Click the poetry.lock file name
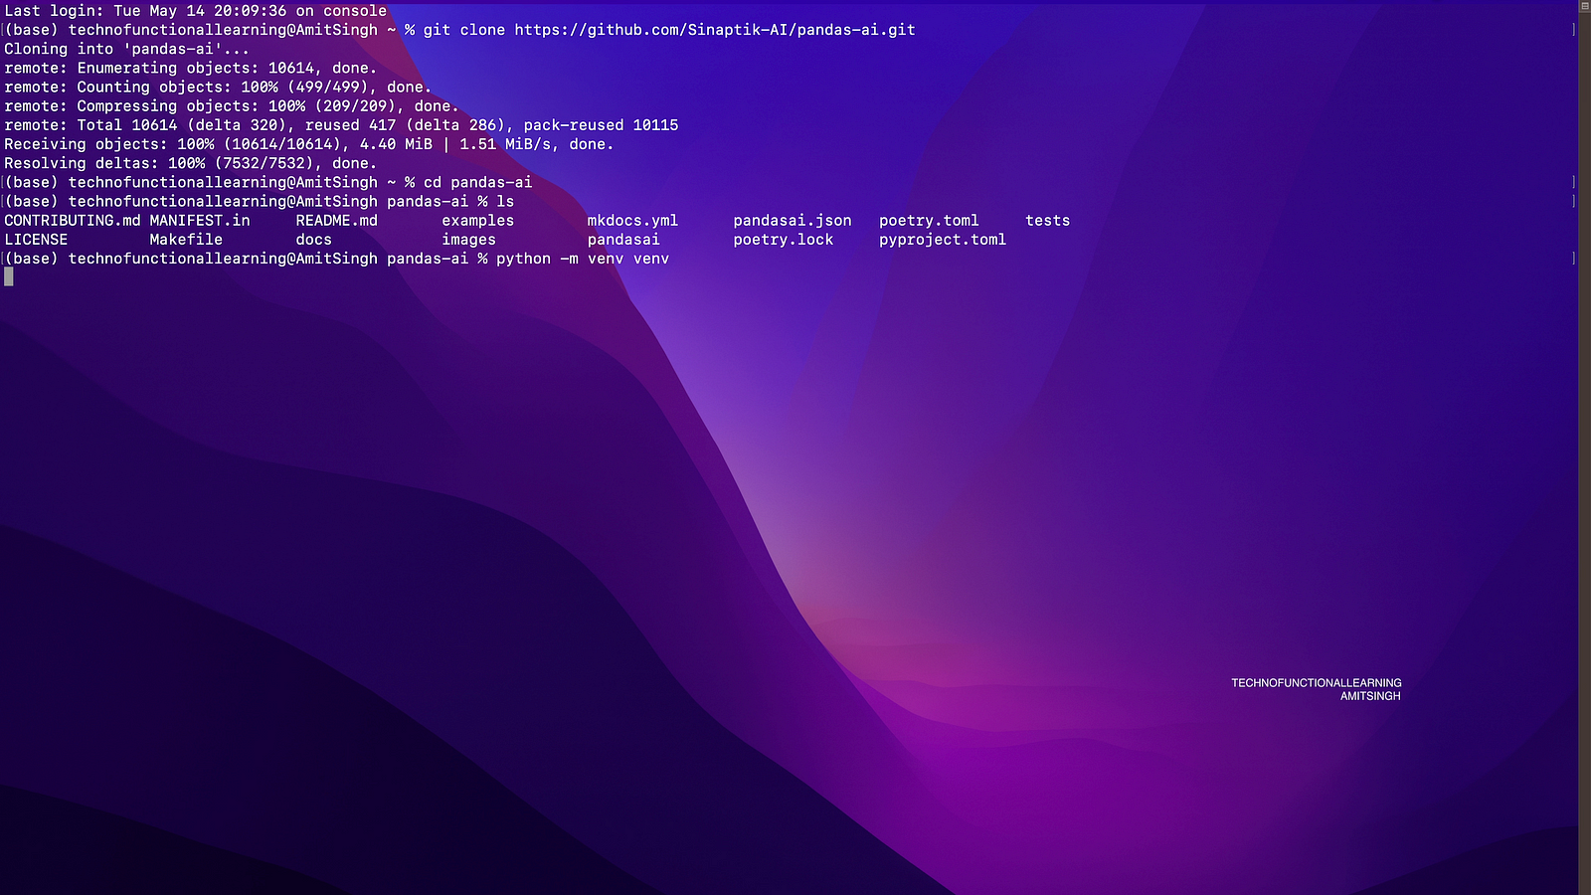Screen dimensions: 1591x895 click(x=783, y=240)
